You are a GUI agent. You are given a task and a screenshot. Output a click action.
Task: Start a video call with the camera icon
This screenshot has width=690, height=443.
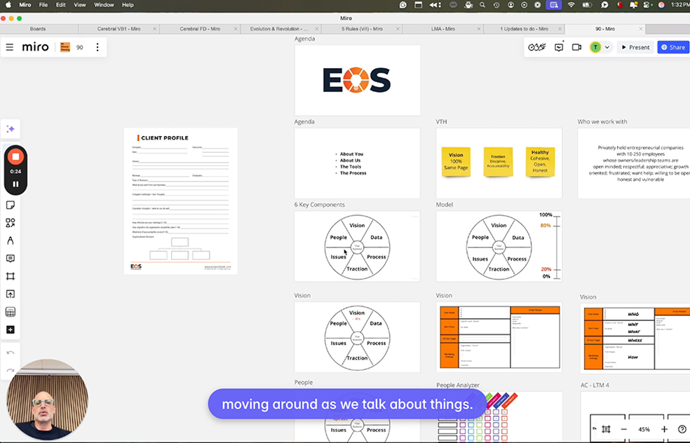pyautogui.click(x=576, y=47)
